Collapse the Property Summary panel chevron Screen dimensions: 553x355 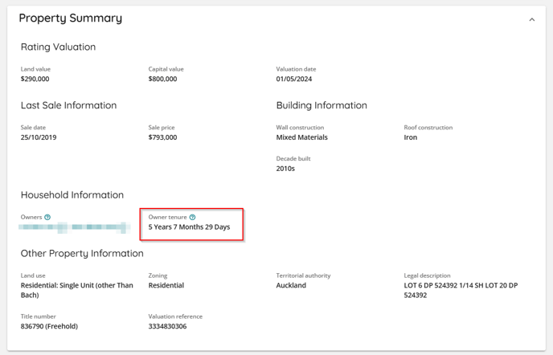pos(532,20)
